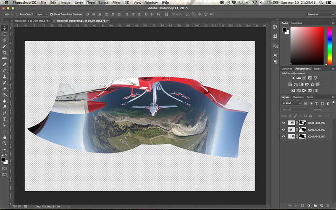The height and width of the screenshot is (210, 336).
Task: Open the layer filter Kind dropdown
Action: 291,103
